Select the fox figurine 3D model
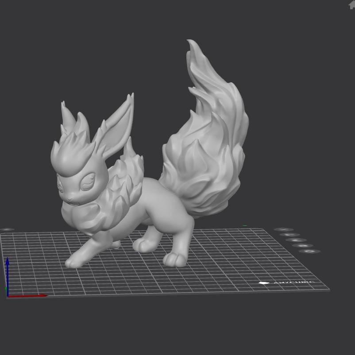Screen dimensions: 355x355 [150, 154]
